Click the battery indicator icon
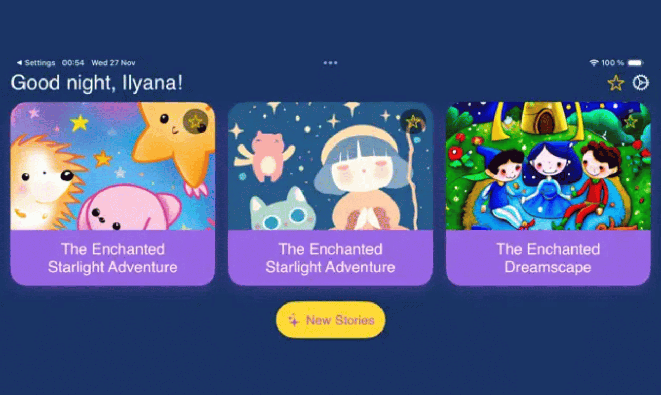 click(x=635, y=63)
